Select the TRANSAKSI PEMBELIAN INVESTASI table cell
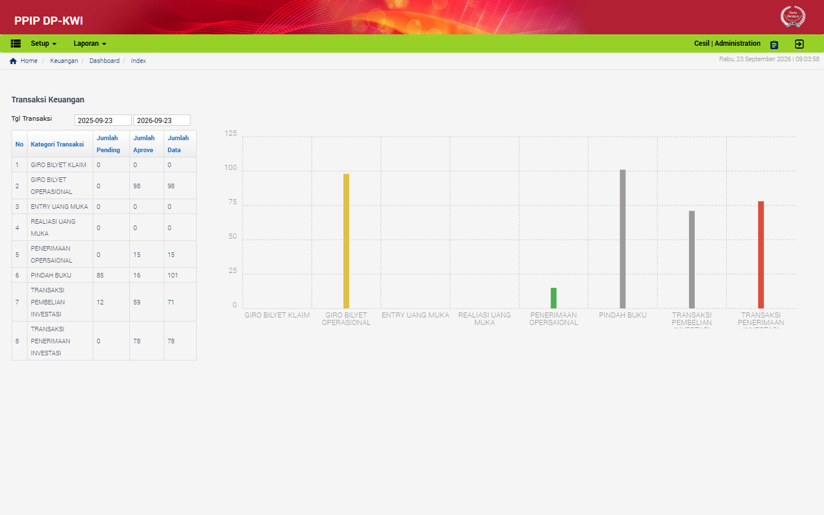824x515 pixels. [x=60, y=302]
